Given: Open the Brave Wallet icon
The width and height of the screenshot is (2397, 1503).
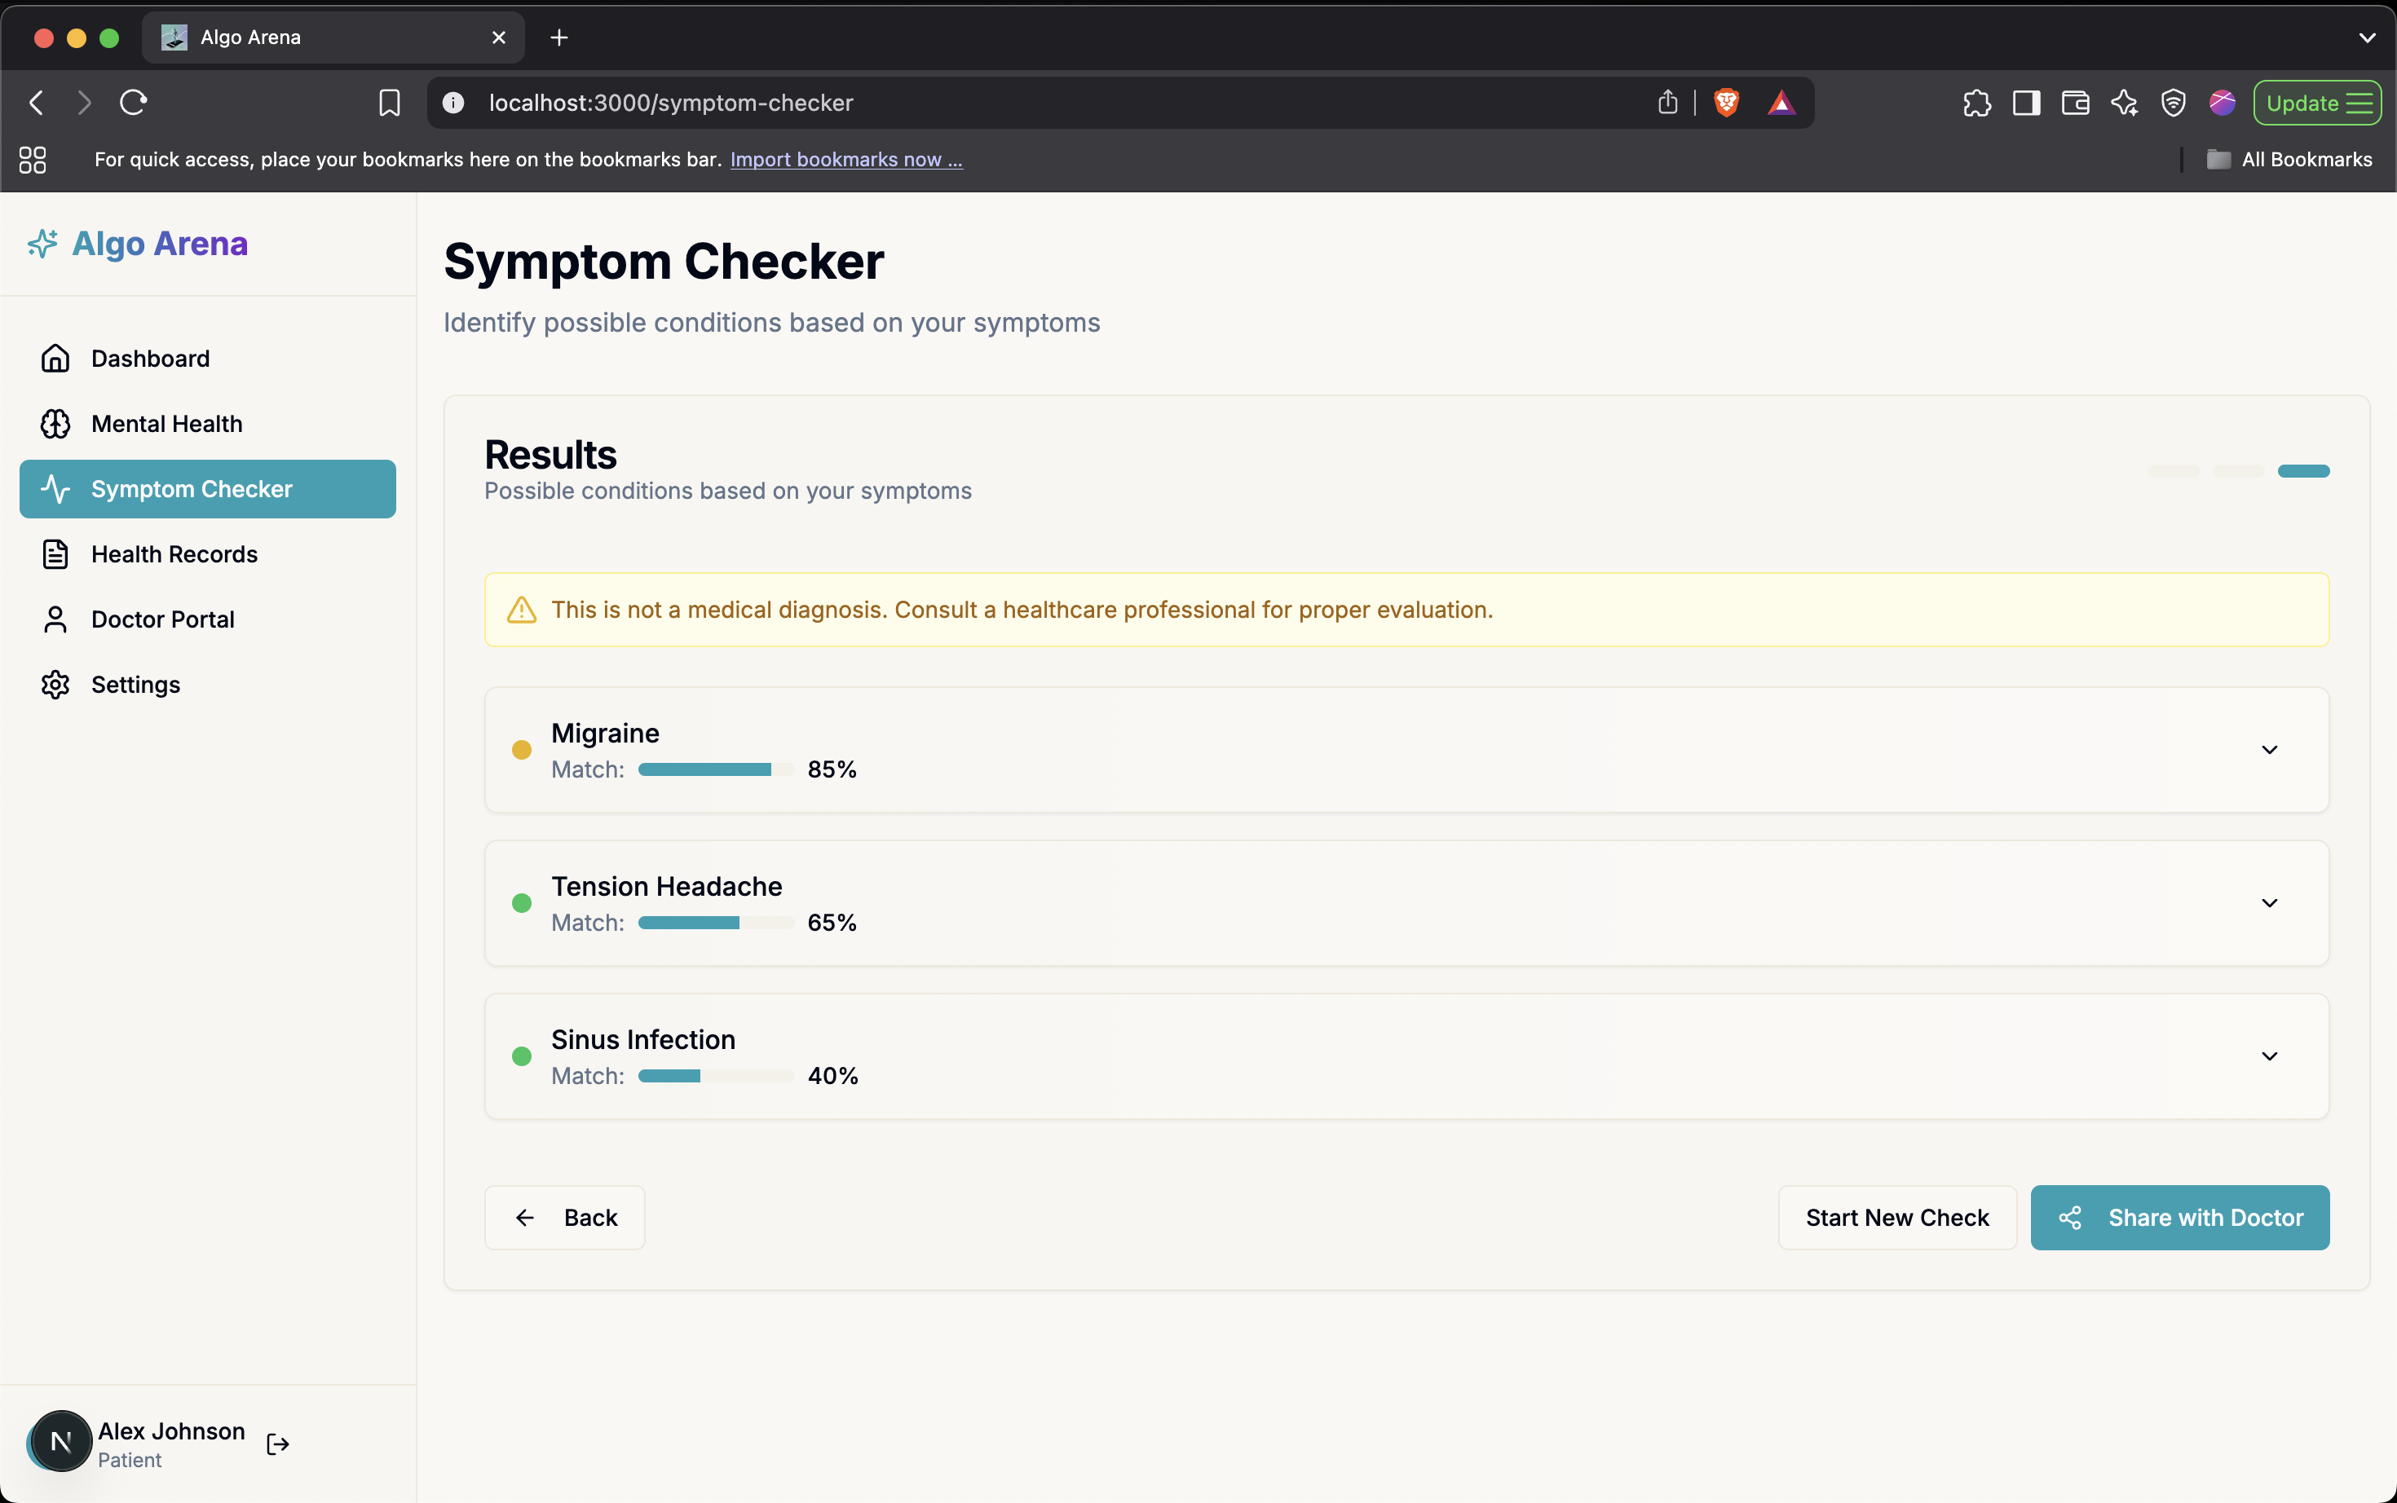Looking at the screenshot, I should click(x=2075, y=103).
